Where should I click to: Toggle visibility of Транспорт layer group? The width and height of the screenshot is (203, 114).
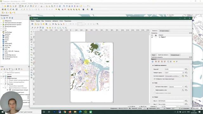[3, 84]
